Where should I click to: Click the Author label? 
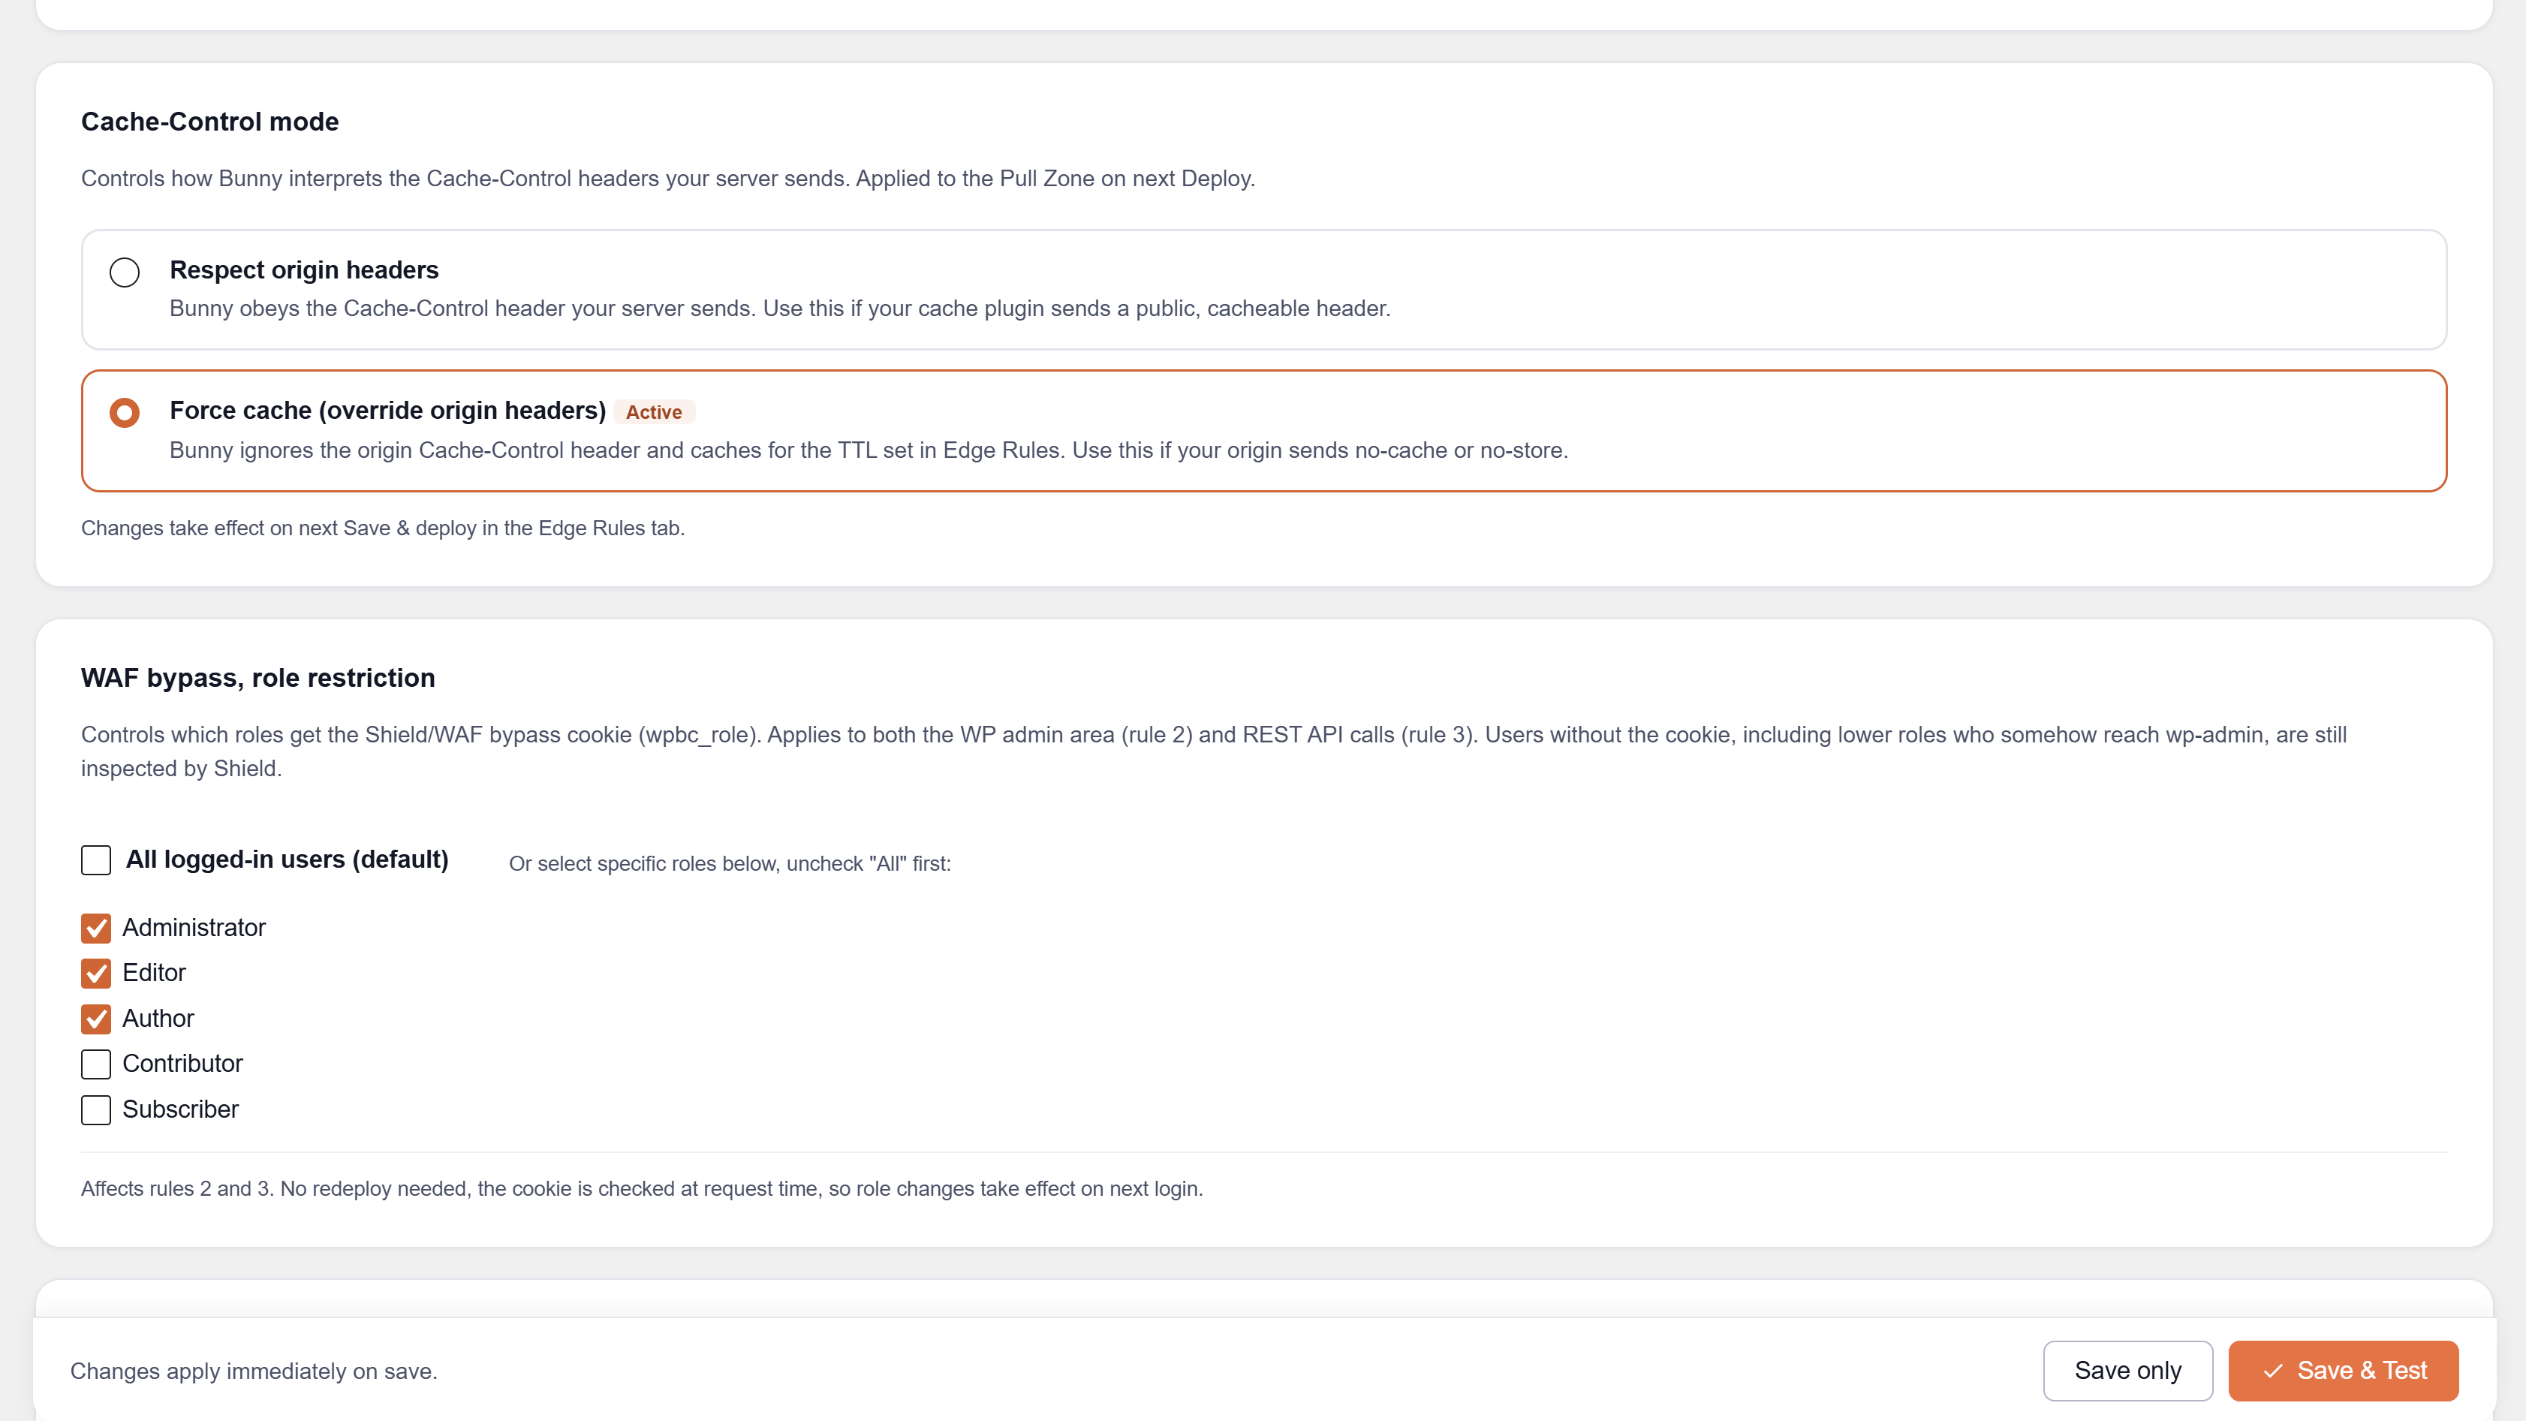pyautogui.click(x=158, y=1019)
